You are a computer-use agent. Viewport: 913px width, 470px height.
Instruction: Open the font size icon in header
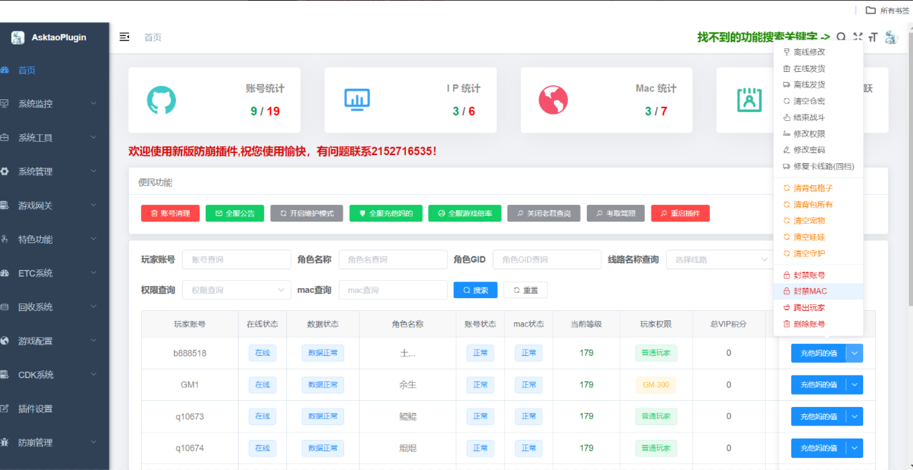[873, 37]
